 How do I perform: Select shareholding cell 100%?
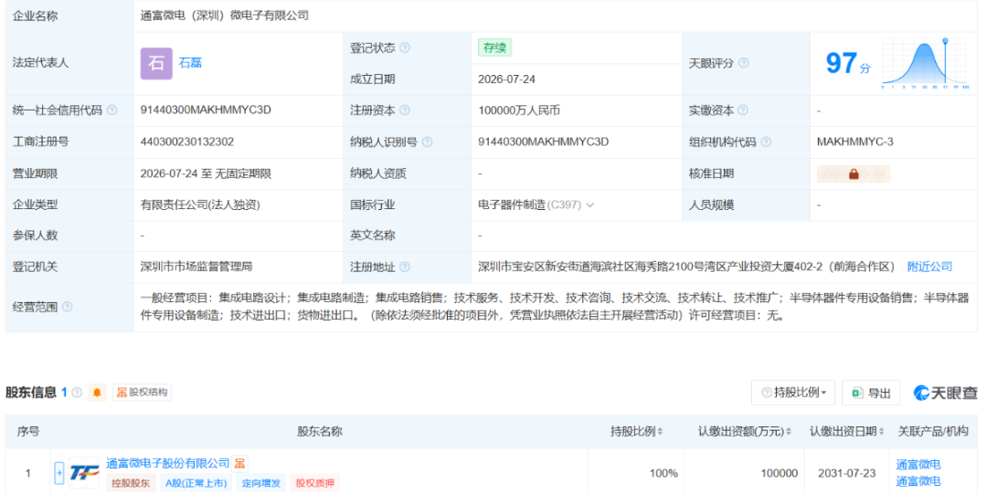point(663,473)
